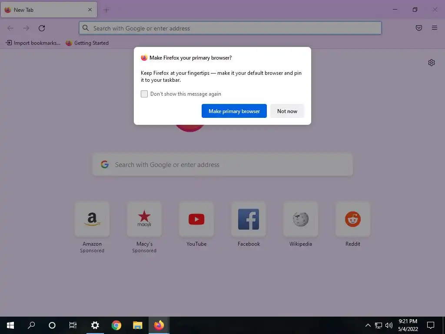This screenshot has height=334, width=445.
Task: Open network status tray icon
Action: (379, 325)
